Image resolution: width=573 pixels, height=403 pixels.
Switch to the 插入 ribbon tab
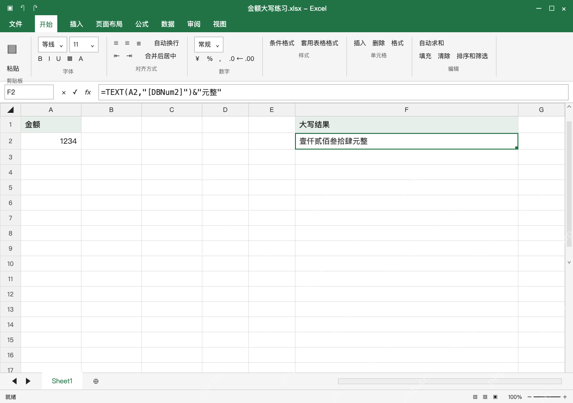point(77,24)
